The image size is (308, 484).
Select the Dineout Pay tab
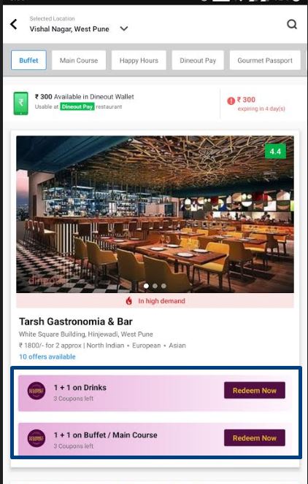pos(198,60)
